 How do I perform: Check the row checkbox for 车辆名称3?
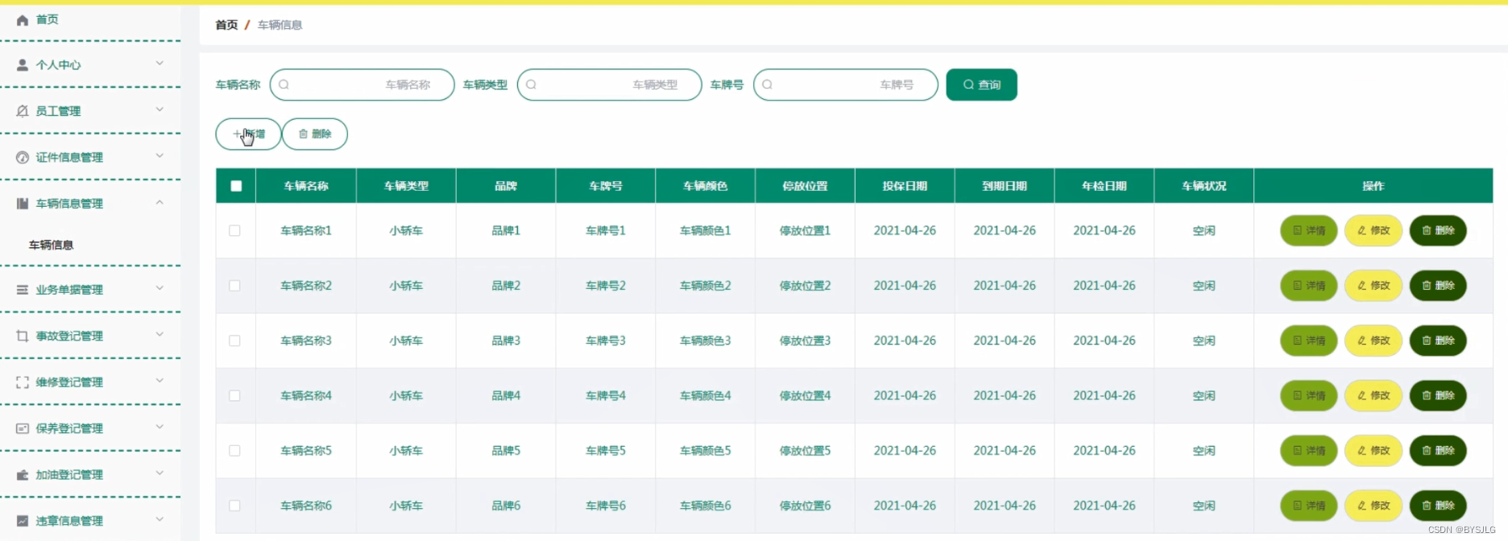[234, 341]
